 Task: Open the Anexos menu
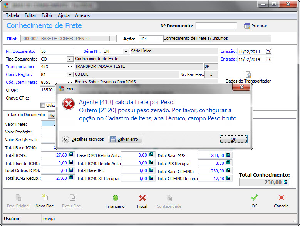pos(83,15)
